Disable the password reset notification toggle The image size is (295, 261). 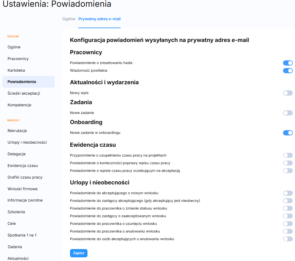pos(288,63)
